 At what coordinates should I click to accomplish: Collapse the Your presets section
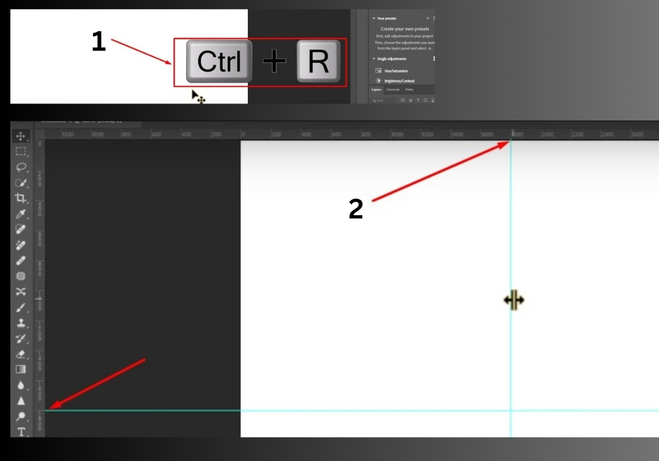point(373,18)
